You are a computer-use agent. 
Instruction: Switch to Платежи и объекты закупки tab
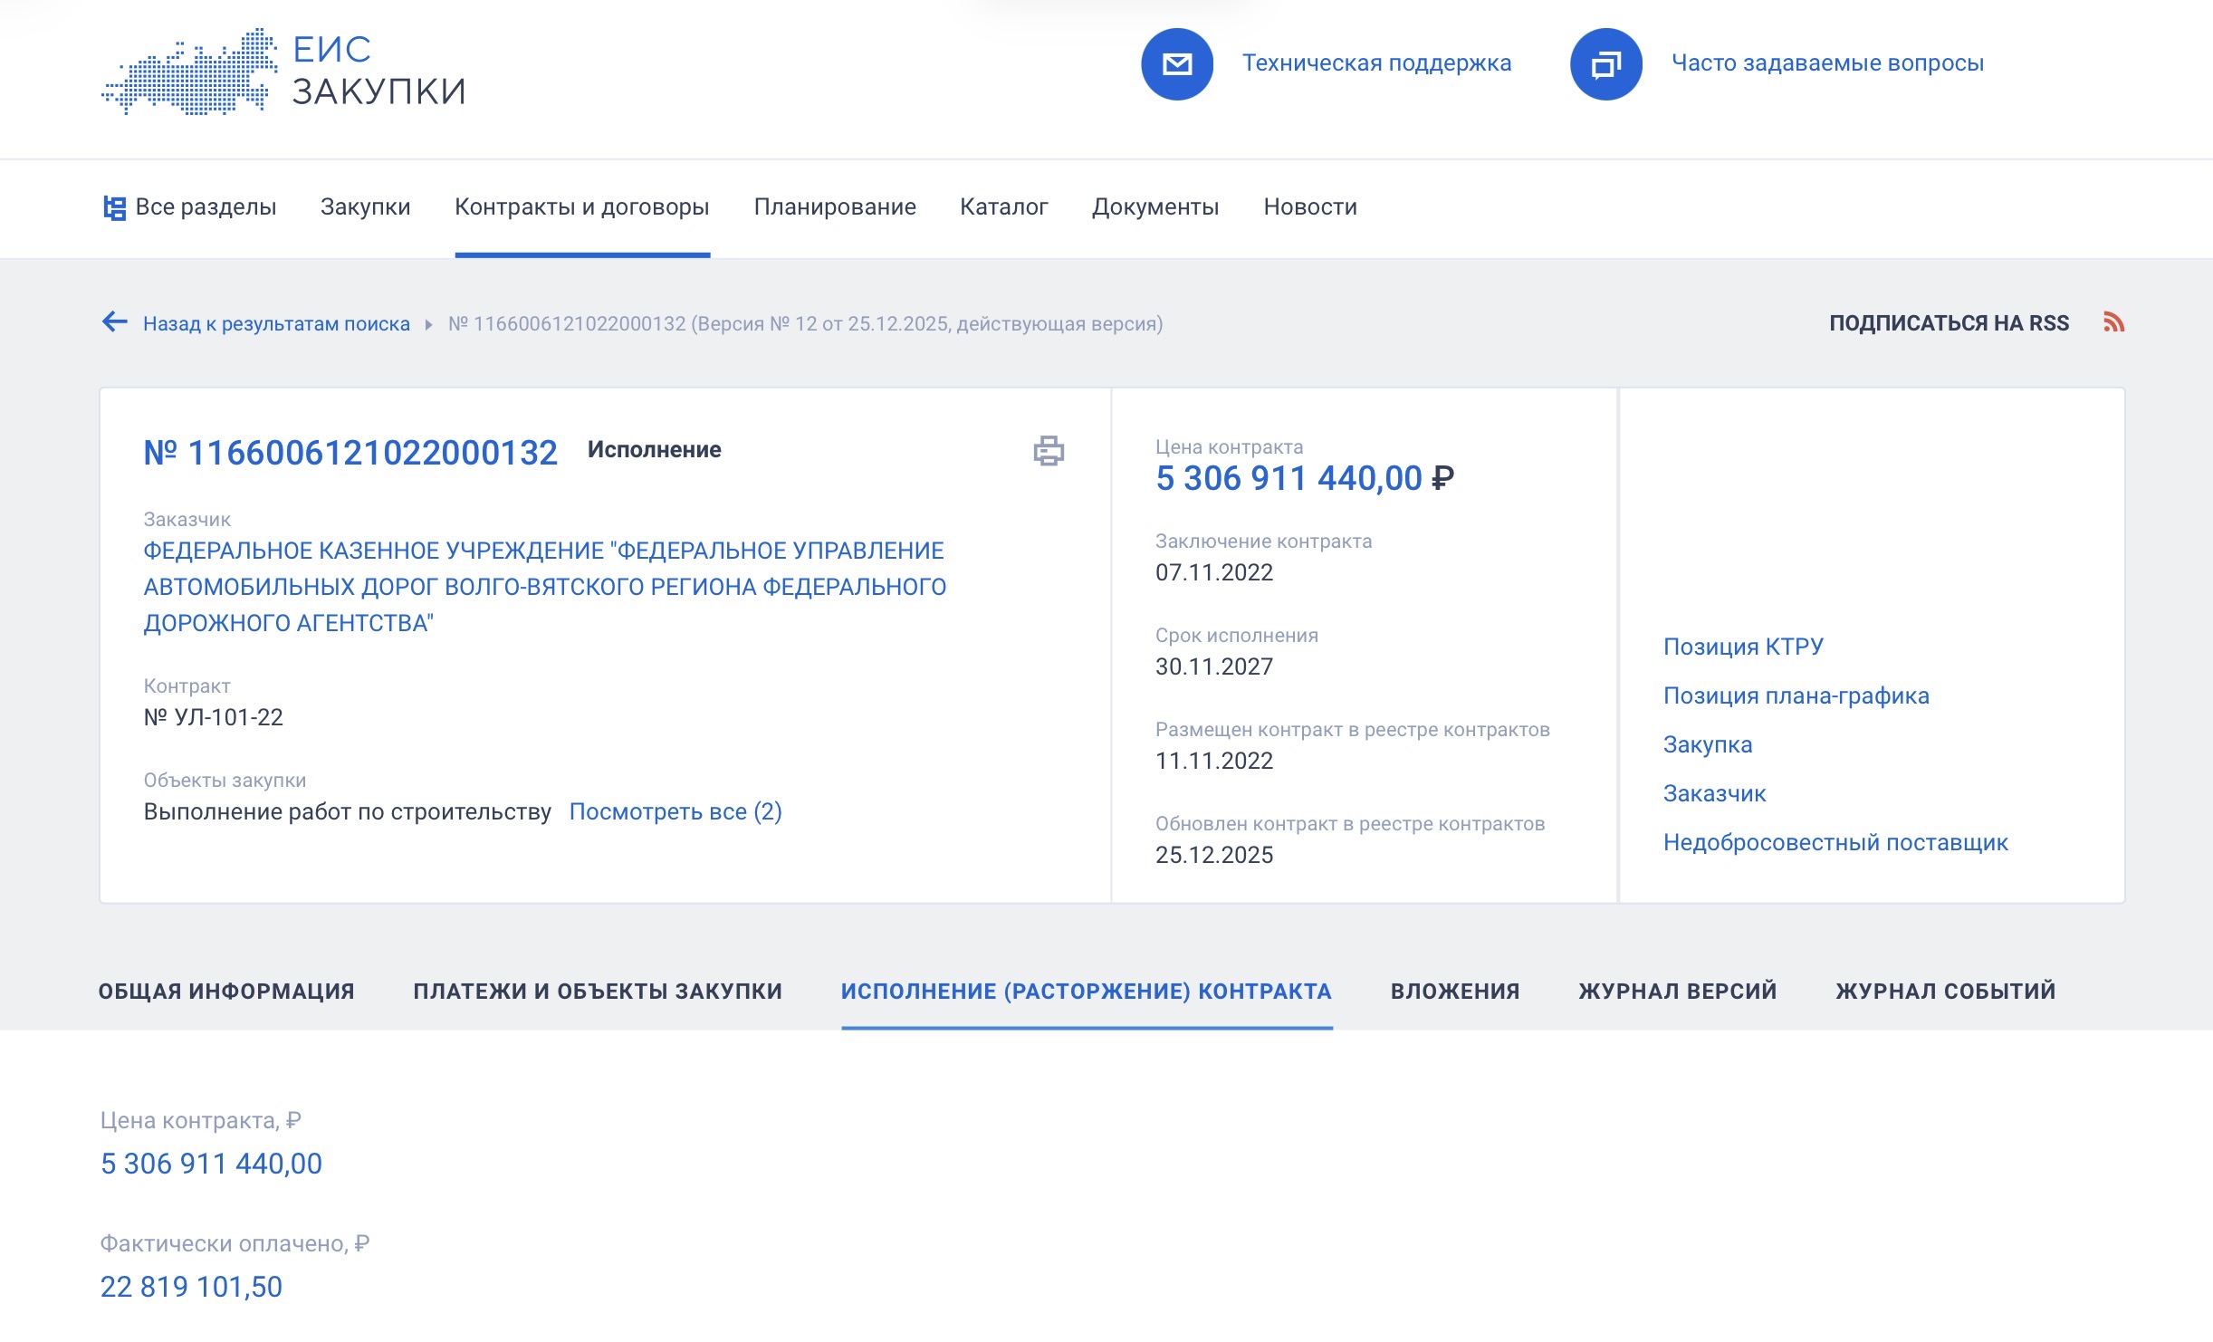tap(598, 991)
